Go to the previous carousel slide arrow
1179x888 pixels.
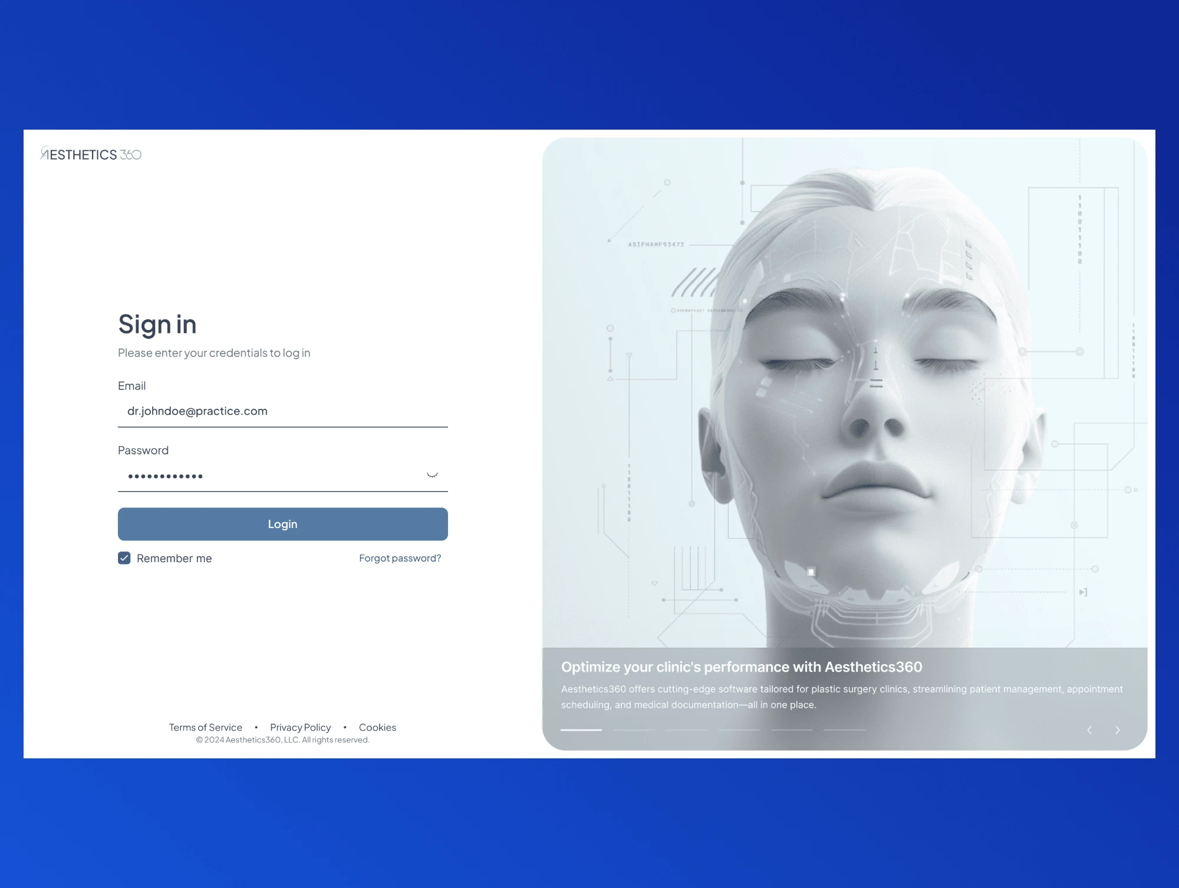pyautogui.click(x=1089, y=730)
